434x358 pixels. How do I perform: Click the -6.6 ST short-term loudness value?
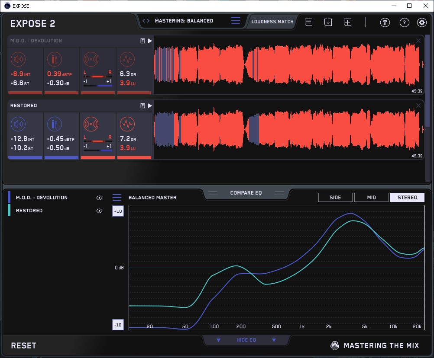point(19,83)
